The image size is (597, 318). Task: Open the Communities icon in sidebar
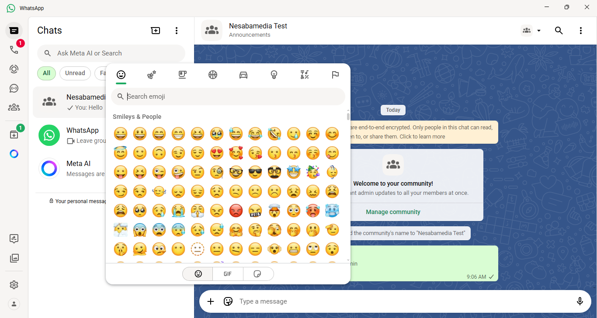tap(14, 107)
